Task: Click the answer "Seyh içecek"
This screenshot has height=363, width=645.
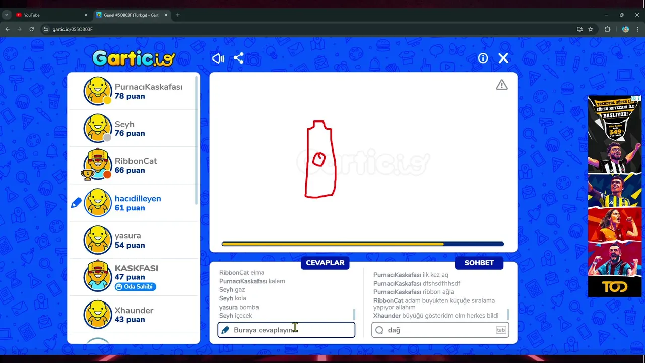Action: (236, 316)
